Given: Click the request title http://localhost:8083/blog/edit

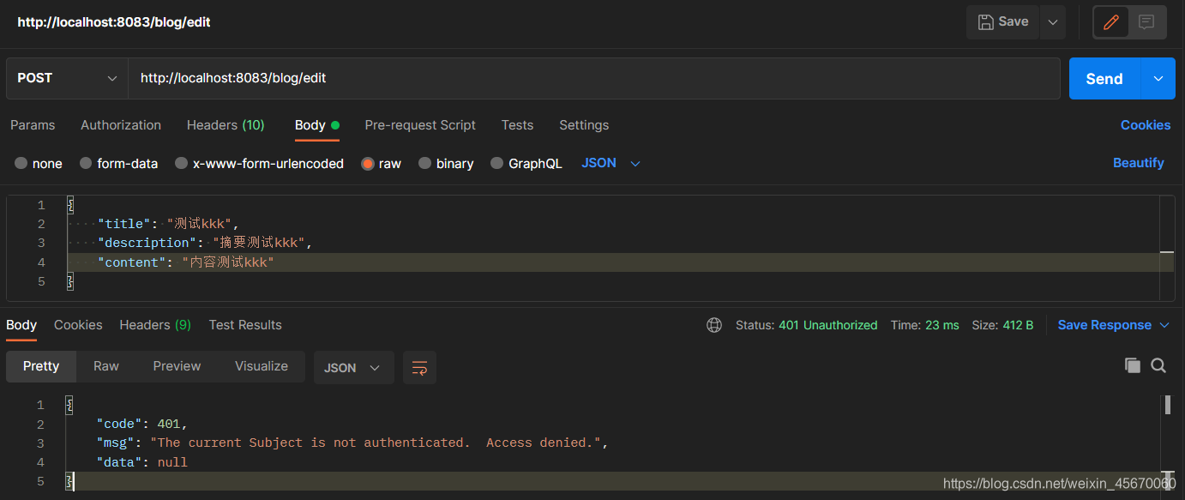Looking at the screenshot, I should click(x=114, y=22).
